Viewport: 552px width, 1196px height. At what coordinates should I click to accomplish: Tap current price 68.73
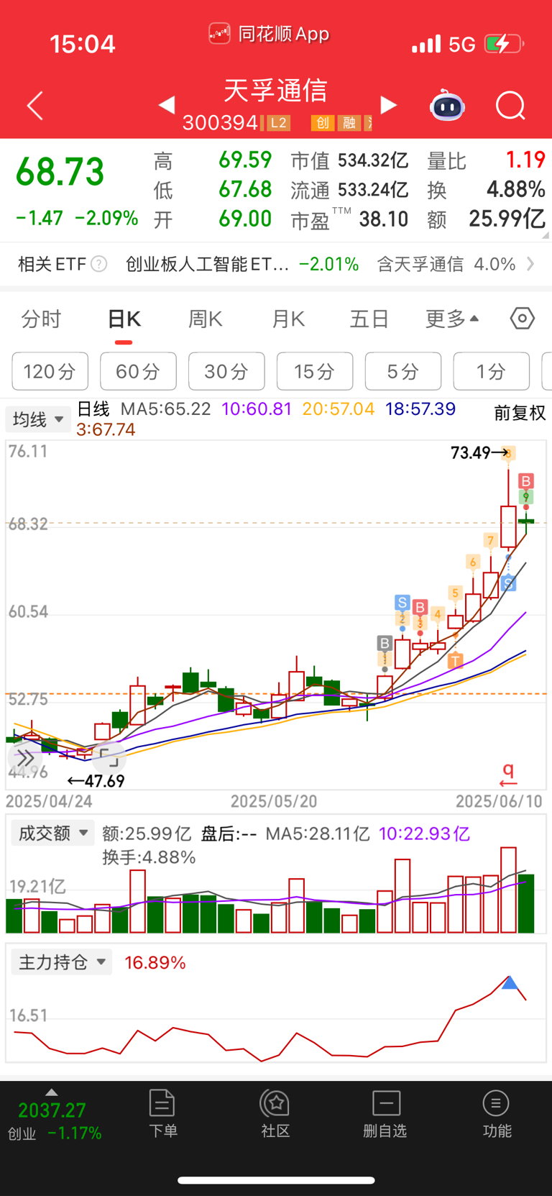pos(60,173)
